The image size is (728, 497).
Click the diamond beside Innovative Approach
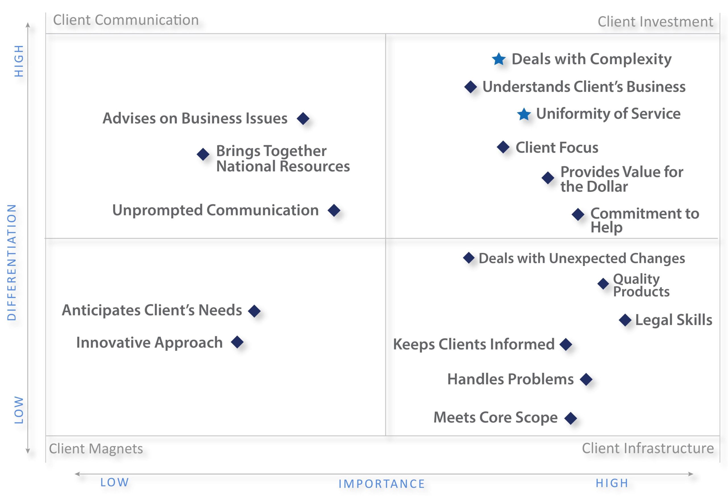pos(237,342)
